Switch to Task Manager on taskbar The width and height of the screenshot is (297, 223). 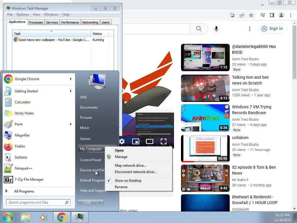pyautogui.click(x=80, y=217)
